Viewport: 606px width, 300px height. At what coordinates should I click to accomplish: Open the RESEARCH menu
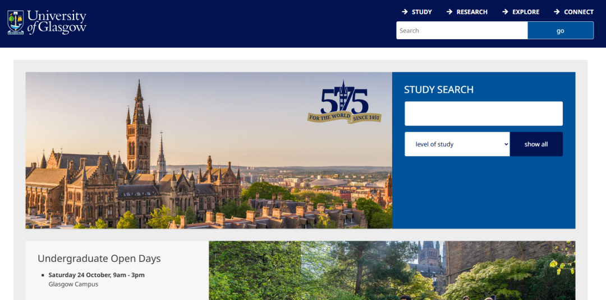coord(472,12)
